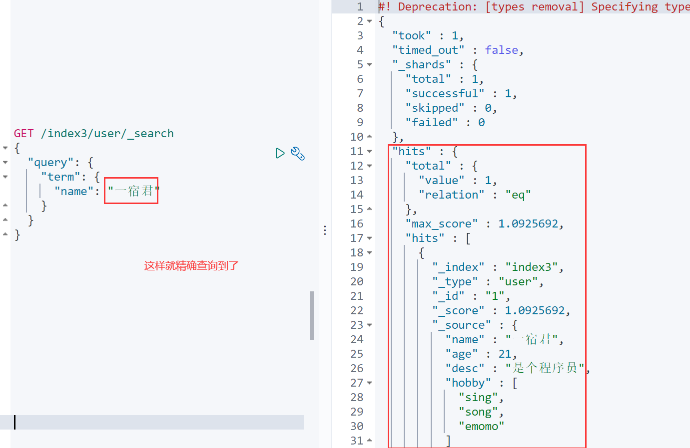This screenshot has height=448, width=690.
Task: Click the "relation" "eq" value
Action: pyautogui.click(x=518, y=195)
